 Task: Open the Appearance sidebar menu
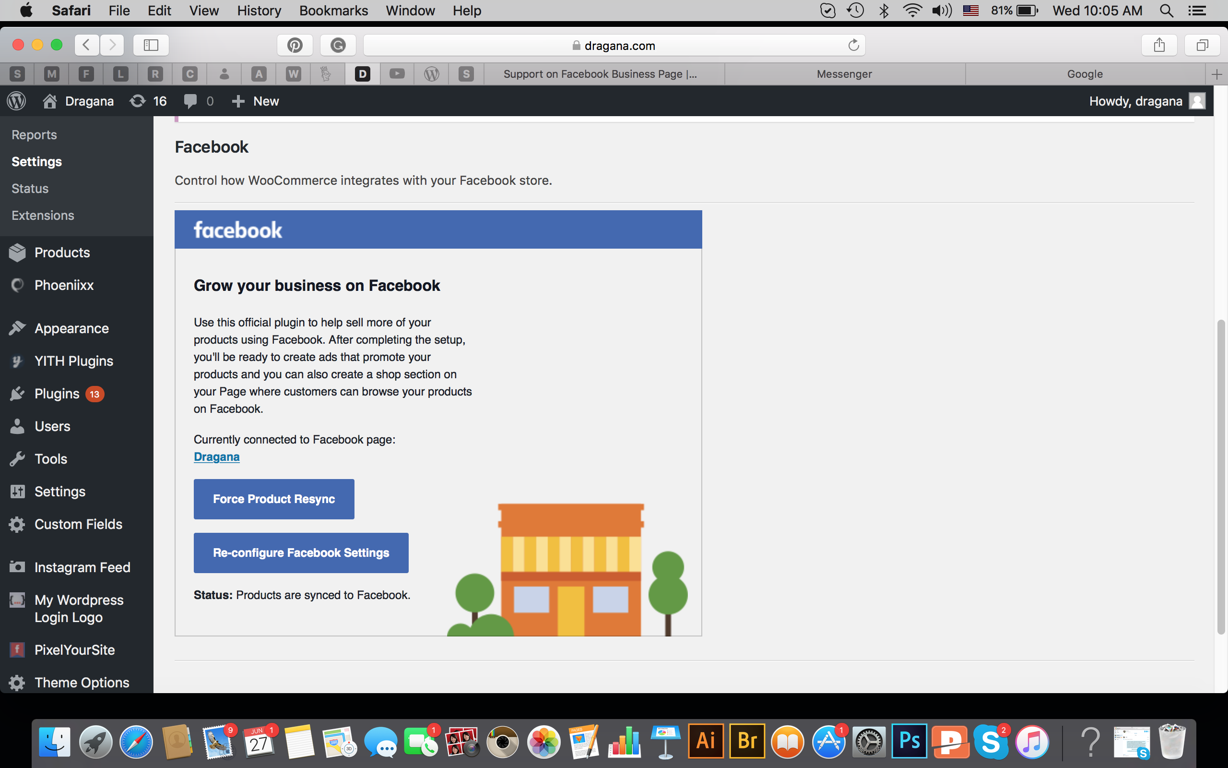coord(71,328)
